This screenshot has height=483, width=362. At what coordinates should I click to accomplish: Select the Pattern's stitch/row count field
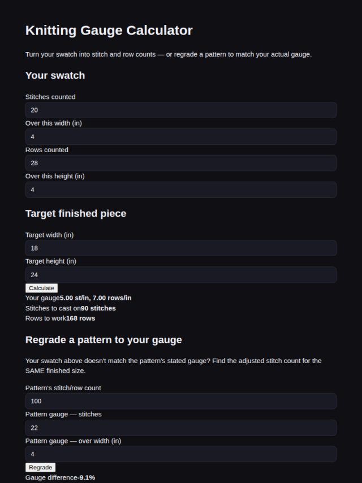point(181,401)
